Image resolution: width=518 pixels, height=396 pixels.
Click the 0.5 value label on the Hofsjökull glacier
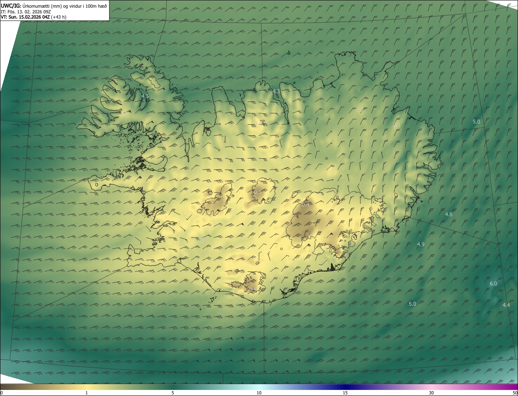257,192
